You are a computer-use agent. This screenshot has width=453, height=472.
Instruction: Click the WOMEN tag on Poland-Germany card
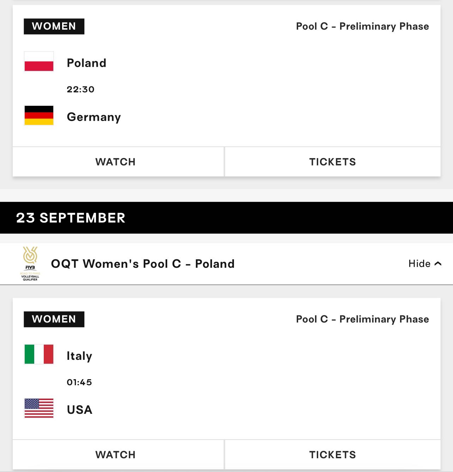[54, 26]
